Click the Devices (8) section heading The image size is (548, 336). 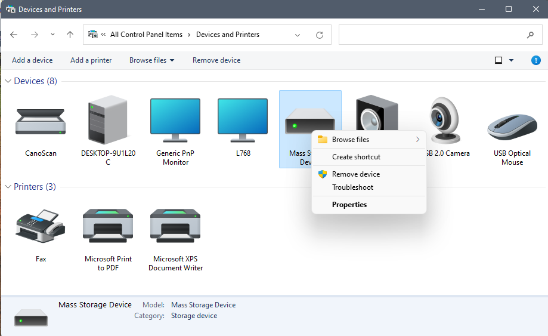pyautogui.click(x=35, y=81)
